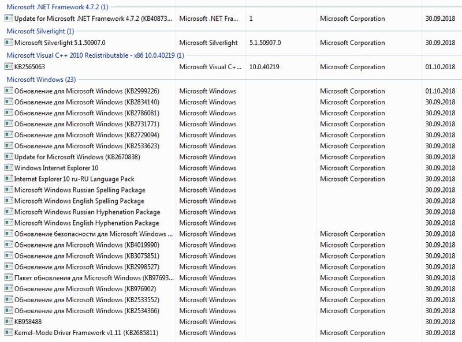Click Microsoft .NET Fra... program cell
The height and width of the screenshot is (342, 462).
[x=208, y=18]
